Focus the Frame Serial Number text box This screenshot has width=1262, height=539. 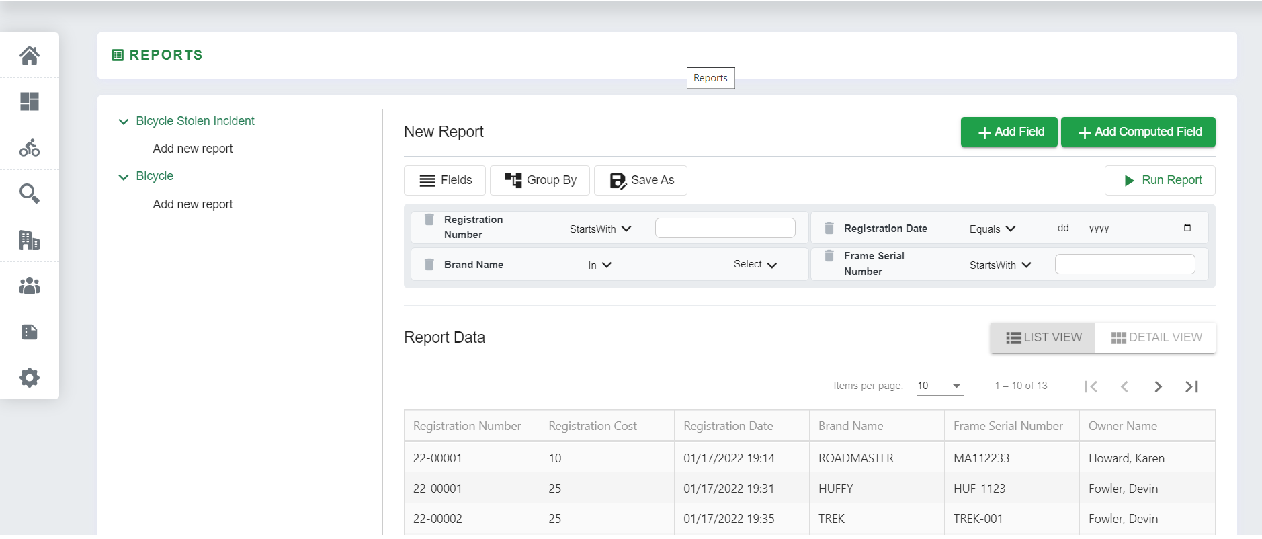(1125, 264)
